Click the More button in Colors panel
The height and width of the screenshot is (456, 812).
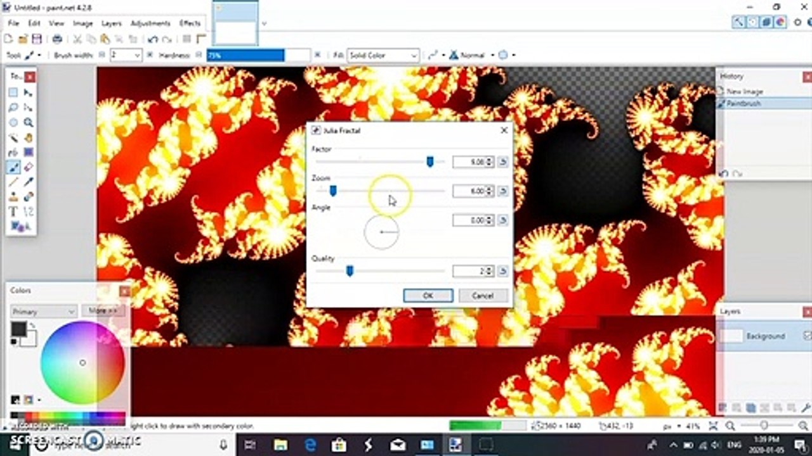click(x=103, y=311)
